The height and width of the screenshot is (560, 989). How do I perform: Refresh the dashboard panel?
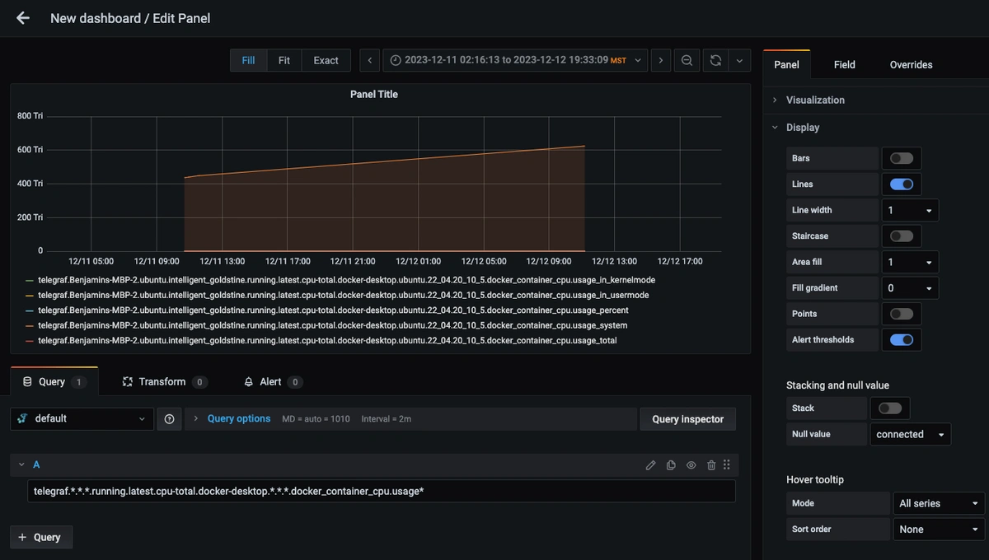715,60
